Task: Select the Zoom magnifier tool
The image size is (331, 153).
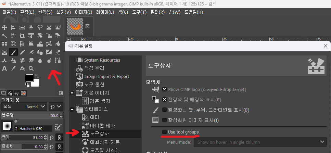Action: [x=31, y=68]
